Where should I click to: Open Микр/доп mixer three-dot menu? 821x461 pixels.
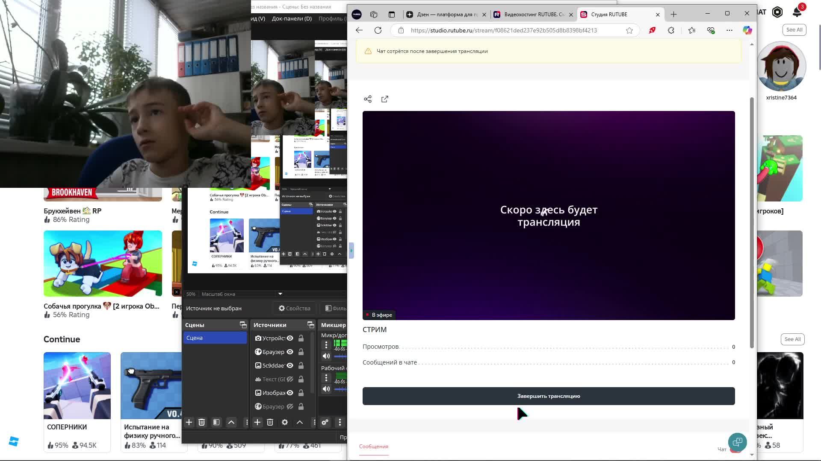pyautogui.click(x=326, y=344)
